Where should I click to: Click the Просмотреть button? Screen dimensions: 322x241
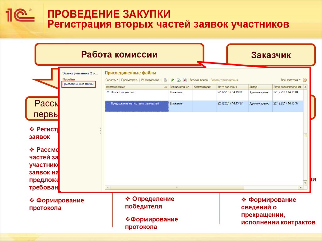[x=129, y=79]
